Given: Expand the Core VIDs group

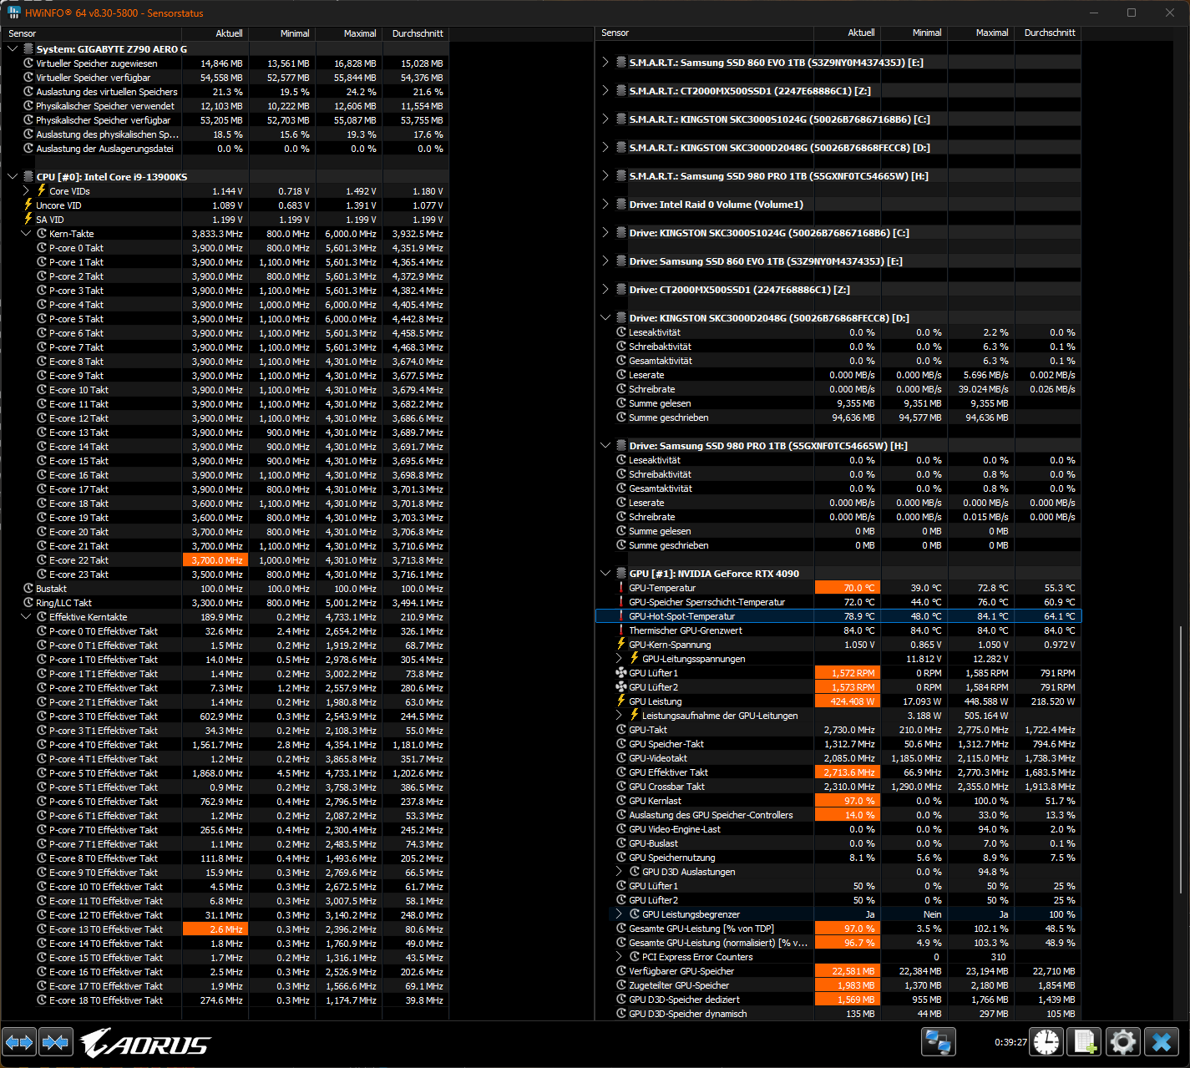Looking at the screenshot, I should (x=27, y=191).
